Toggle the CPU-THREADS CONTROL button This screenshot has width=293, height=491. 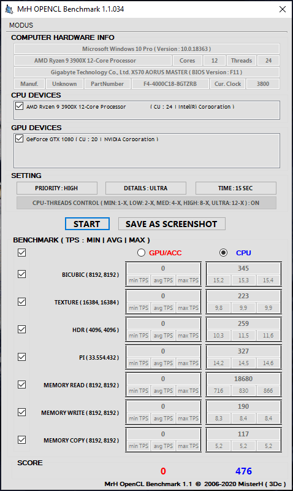(146, 203)
